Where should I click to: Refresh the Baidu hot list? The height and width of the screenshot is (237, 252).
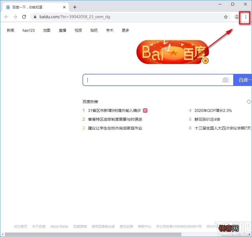point(249,102)
